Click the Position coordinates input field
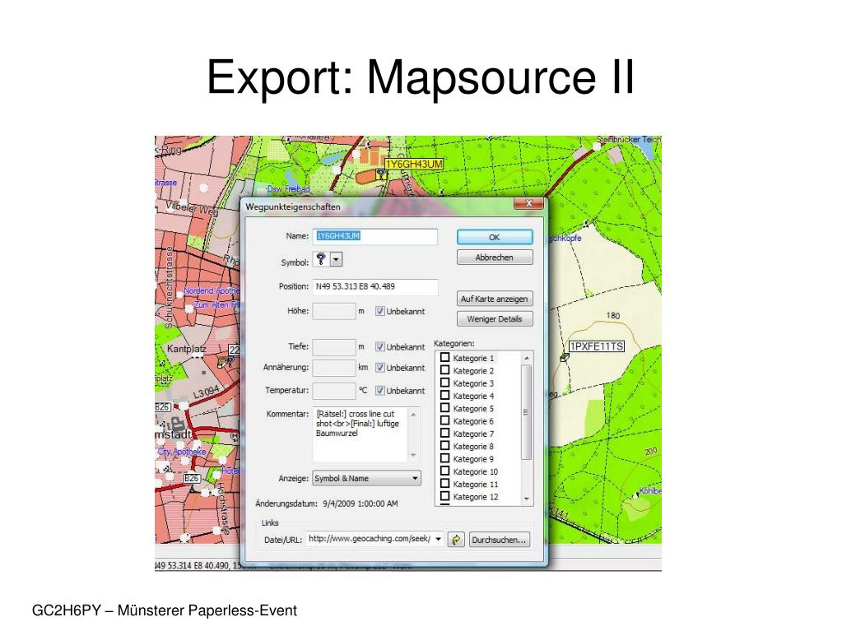 coord(374,287)
